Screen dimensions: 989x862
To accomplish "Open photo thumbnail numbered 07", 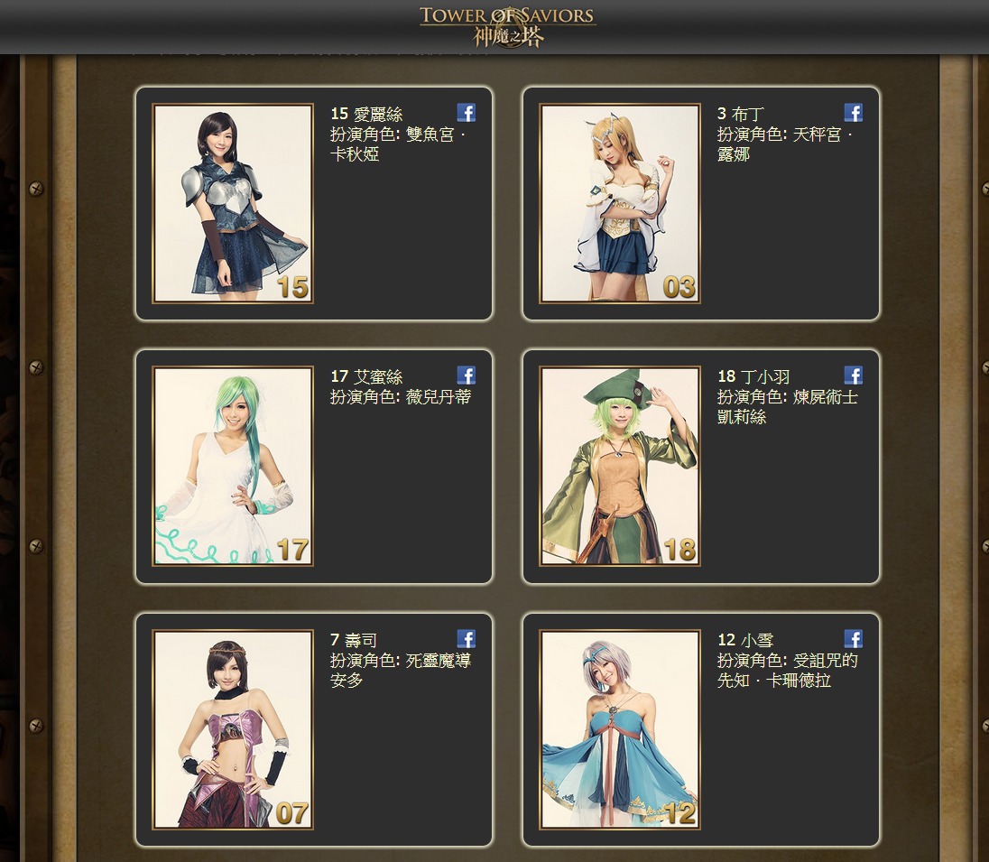I will pos(233,729).
